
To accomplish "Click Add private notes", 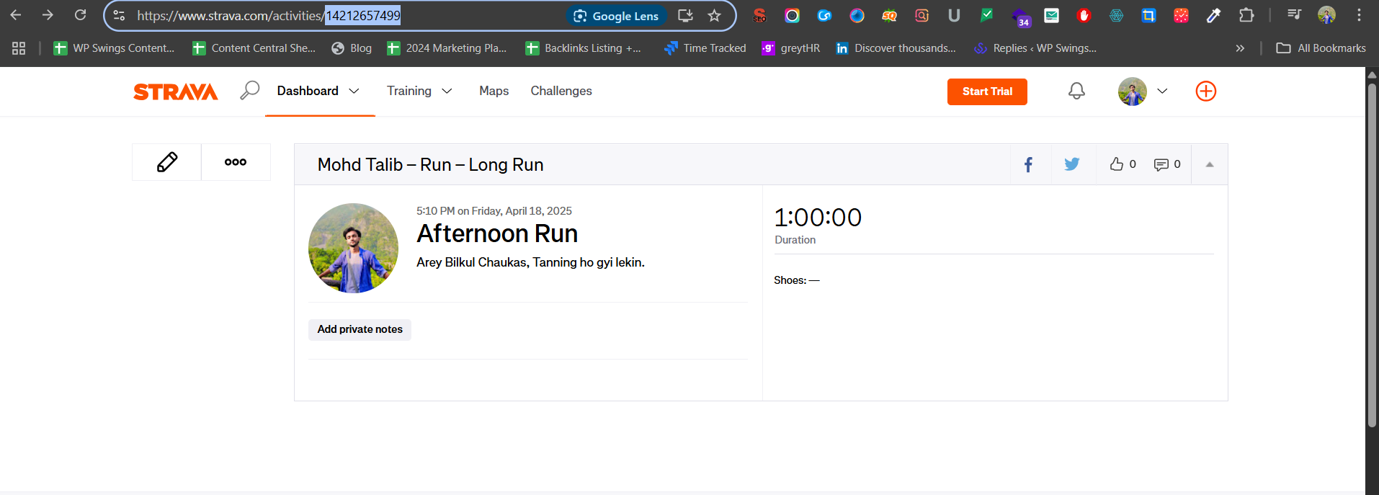I will (x=360, y=329).
